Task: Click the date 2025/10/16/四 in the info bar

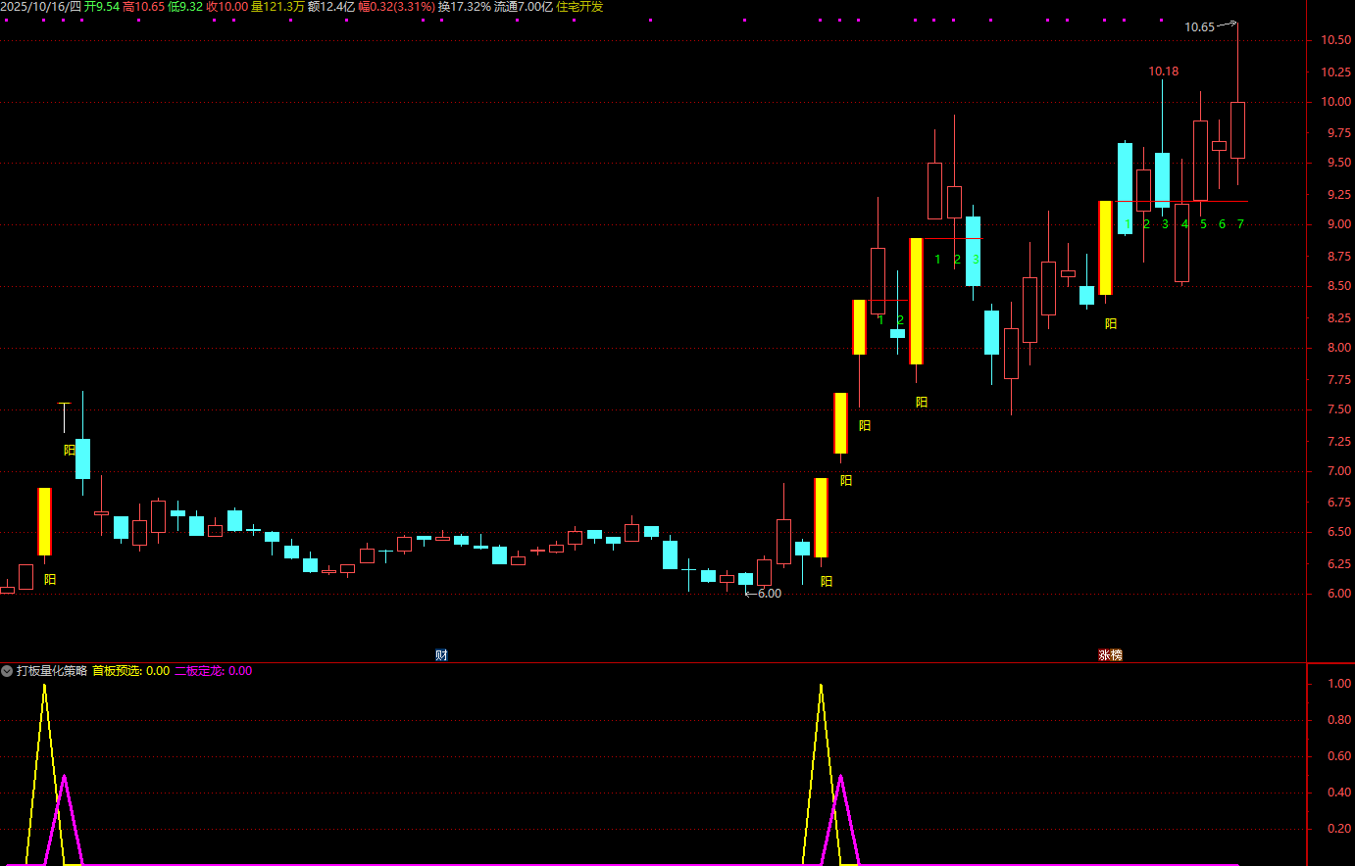Action: [x=40, y=7]
